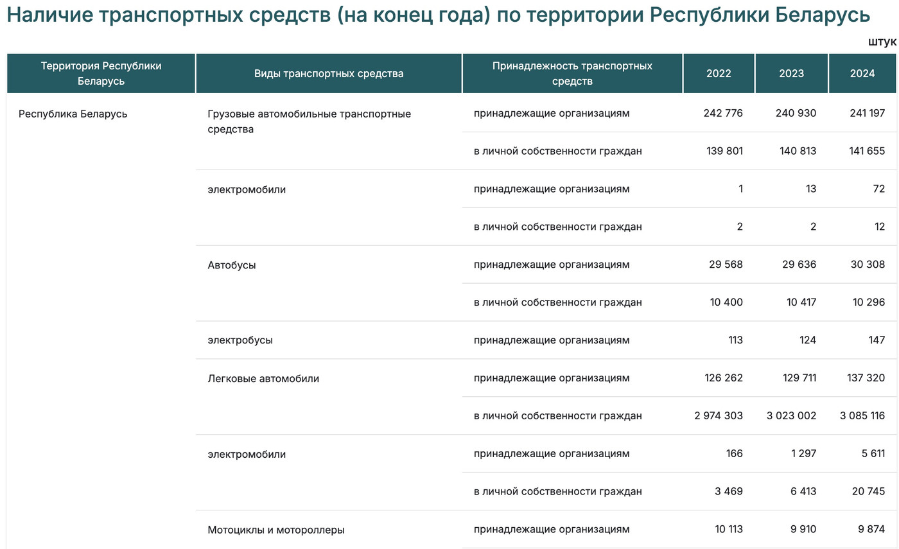The width and height of the screenshot is (899, 549).
Task: Click 'электромобили' below the Грузовые trucks rows
Action: click(247, 189)
